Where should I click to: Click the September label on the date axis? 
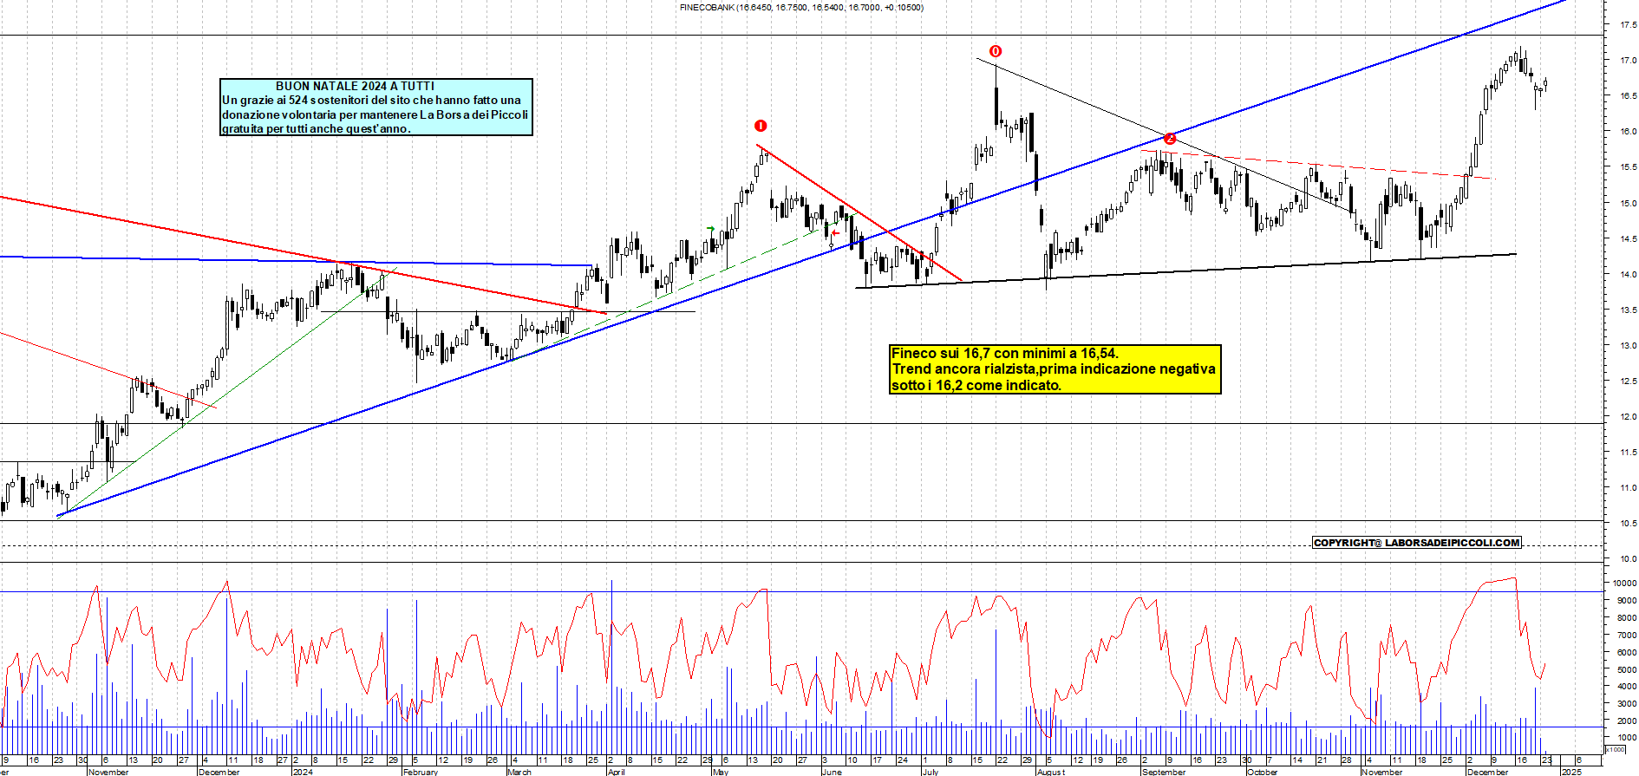(x=1164, y=772)
